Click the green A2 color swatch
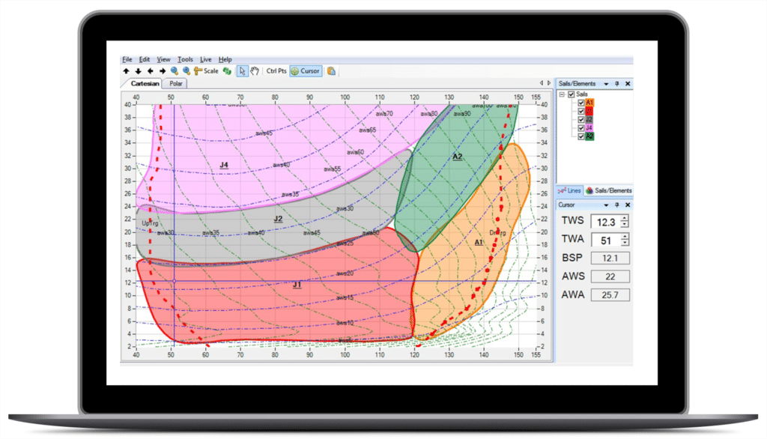Image resolution: width=767 pixels, height=439 pixels. tap(589, 136)
